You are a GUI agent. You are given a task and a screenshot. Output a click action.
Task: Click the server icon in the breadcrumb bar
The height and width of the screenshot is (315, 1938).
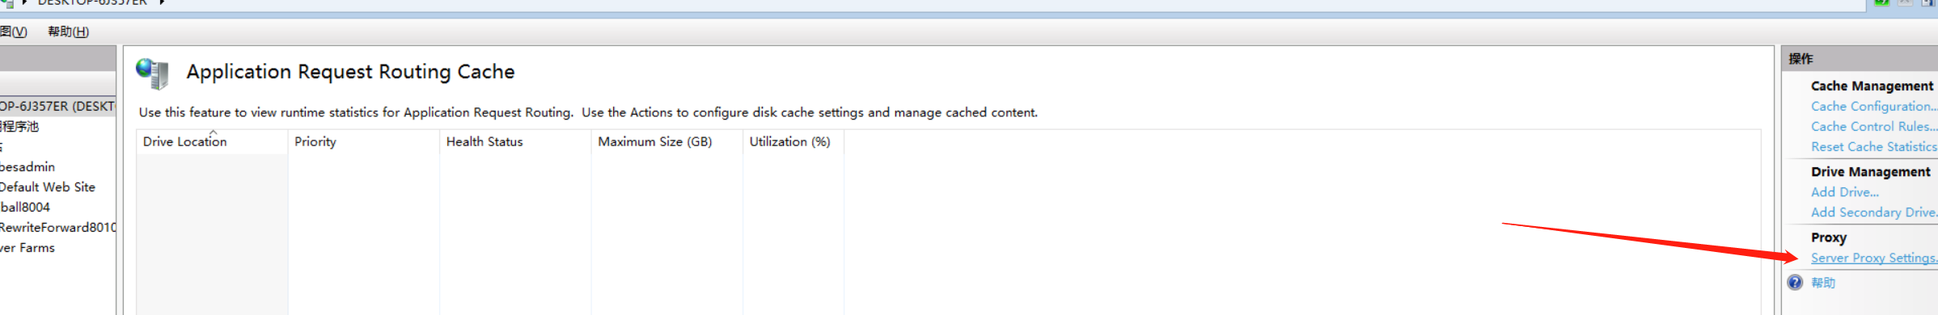(x=6, y=2)
